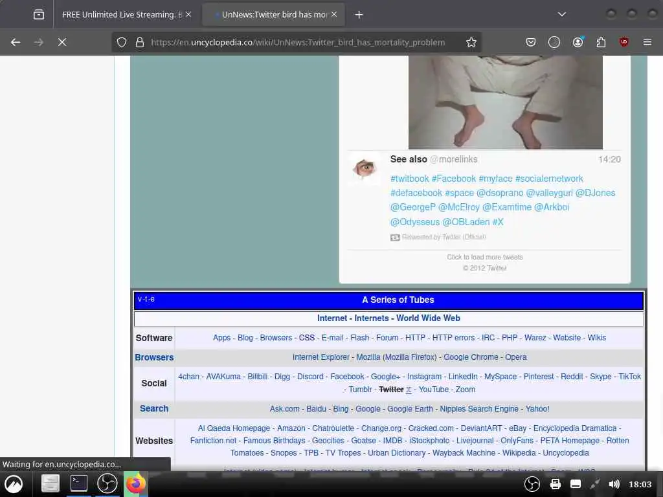Viewport: 663px width, 497px height.
Task: Switch to Firefox in the taskbar
Action: point(136,483)
